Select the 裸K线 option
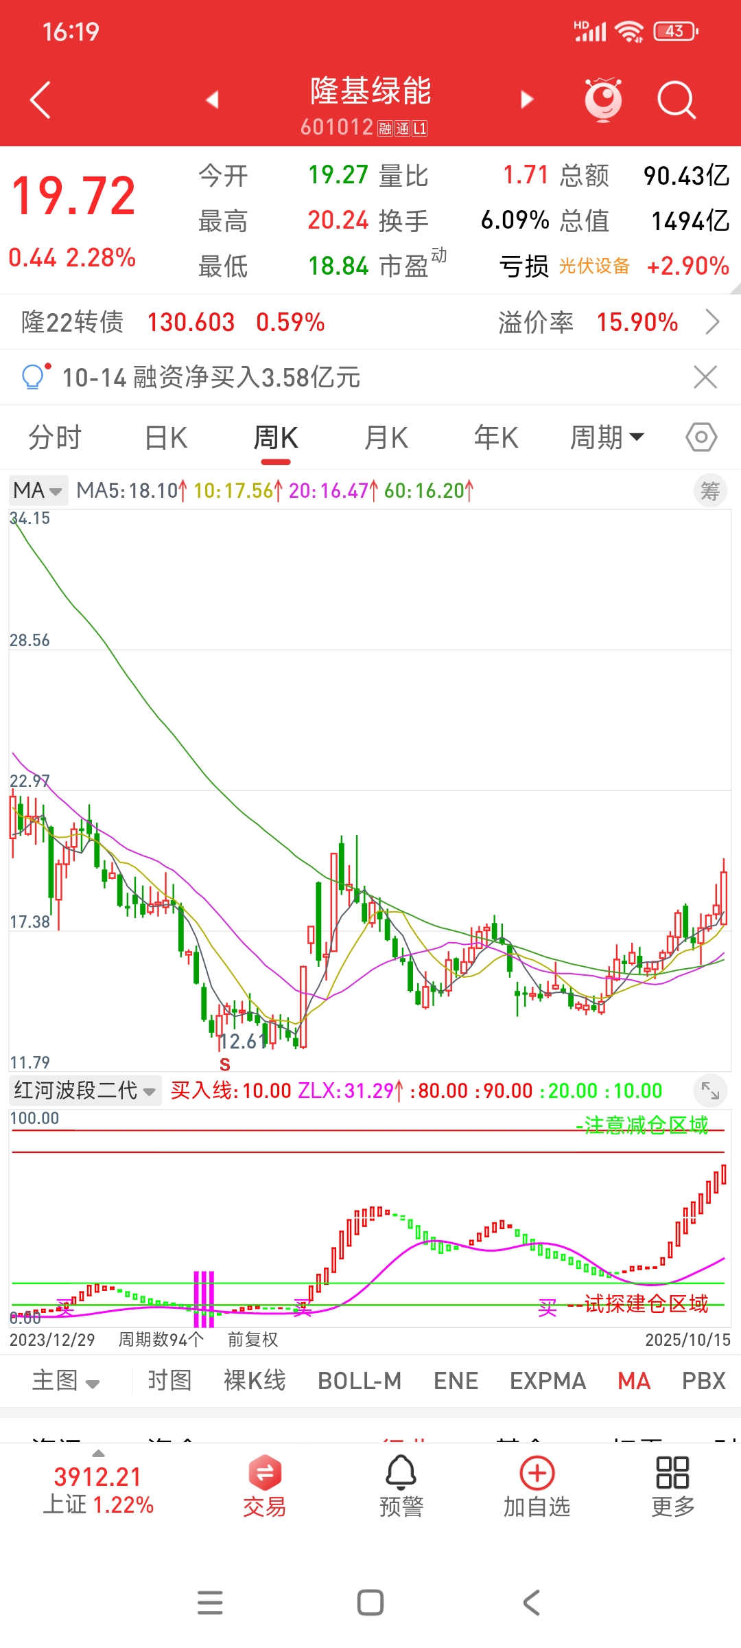The height and width of the screenshot is (1648, 741). point(255,1380)
